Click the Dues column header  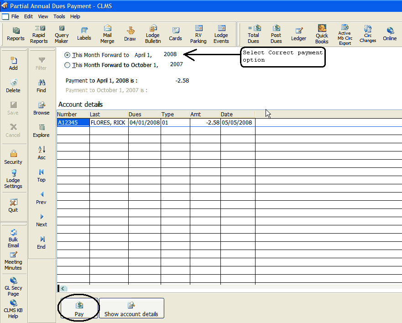click(144, 114)
